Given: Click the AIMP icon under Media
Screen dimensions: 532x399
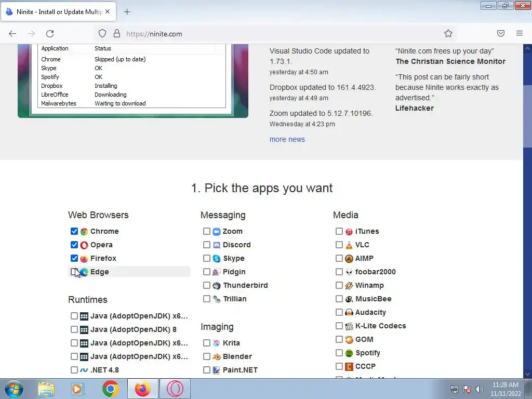Looking at the screenshot, I should (x=349, y=259).
